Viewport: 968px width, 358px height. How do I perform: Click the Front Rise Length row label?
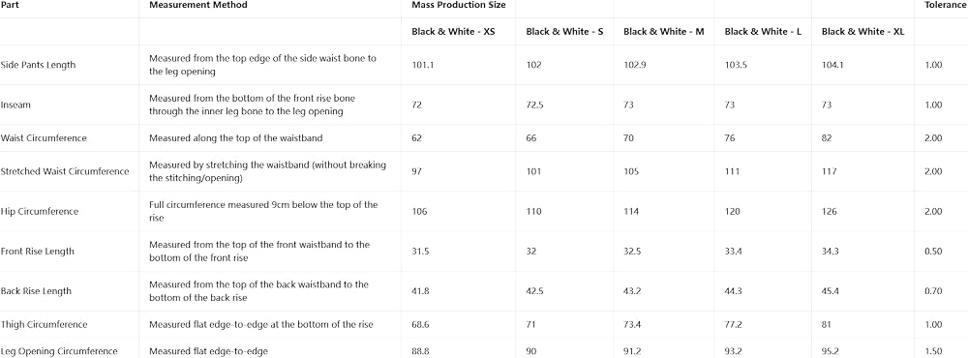(38, 252)
